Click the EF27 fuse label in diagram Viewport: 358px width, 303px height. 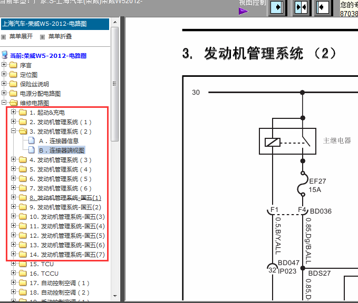tap(317, 181)
